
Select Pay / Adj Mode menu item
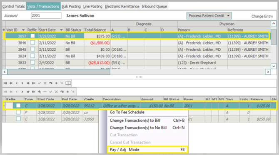(147, 150)
